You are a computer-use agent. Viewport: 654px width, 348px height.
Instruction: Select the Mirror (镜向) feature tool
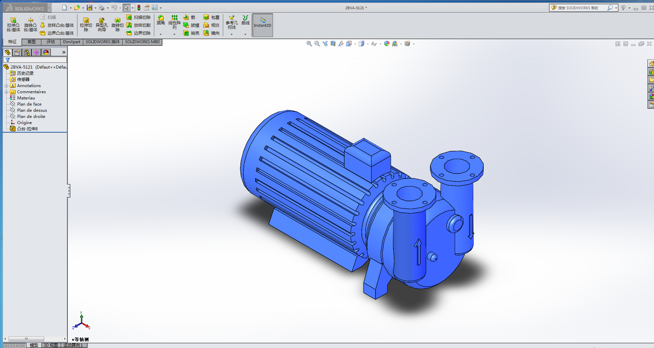tap(206, 33)
